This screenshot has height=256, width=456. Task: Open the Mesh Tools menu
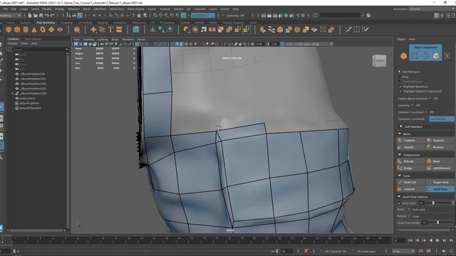click(x=117, y=9)
